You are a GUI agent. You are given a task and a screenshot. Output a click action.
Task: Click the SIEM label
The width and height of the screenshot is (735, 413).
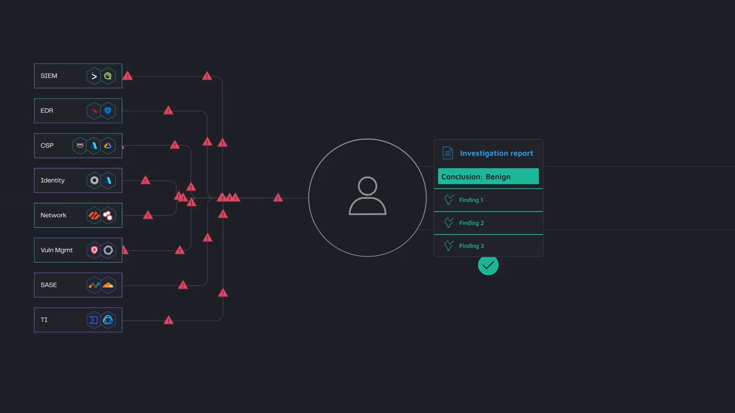point(49,76)
